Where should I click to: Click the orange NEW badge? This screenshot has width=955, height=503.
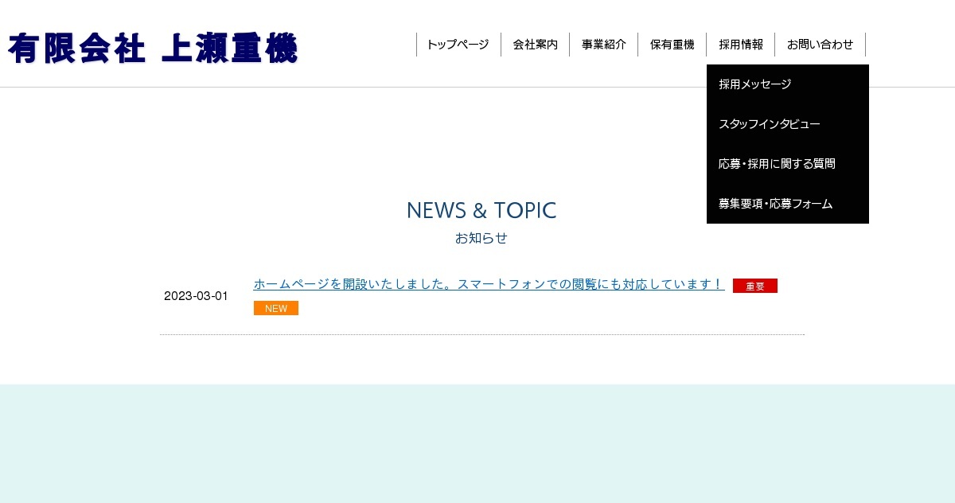275,308
